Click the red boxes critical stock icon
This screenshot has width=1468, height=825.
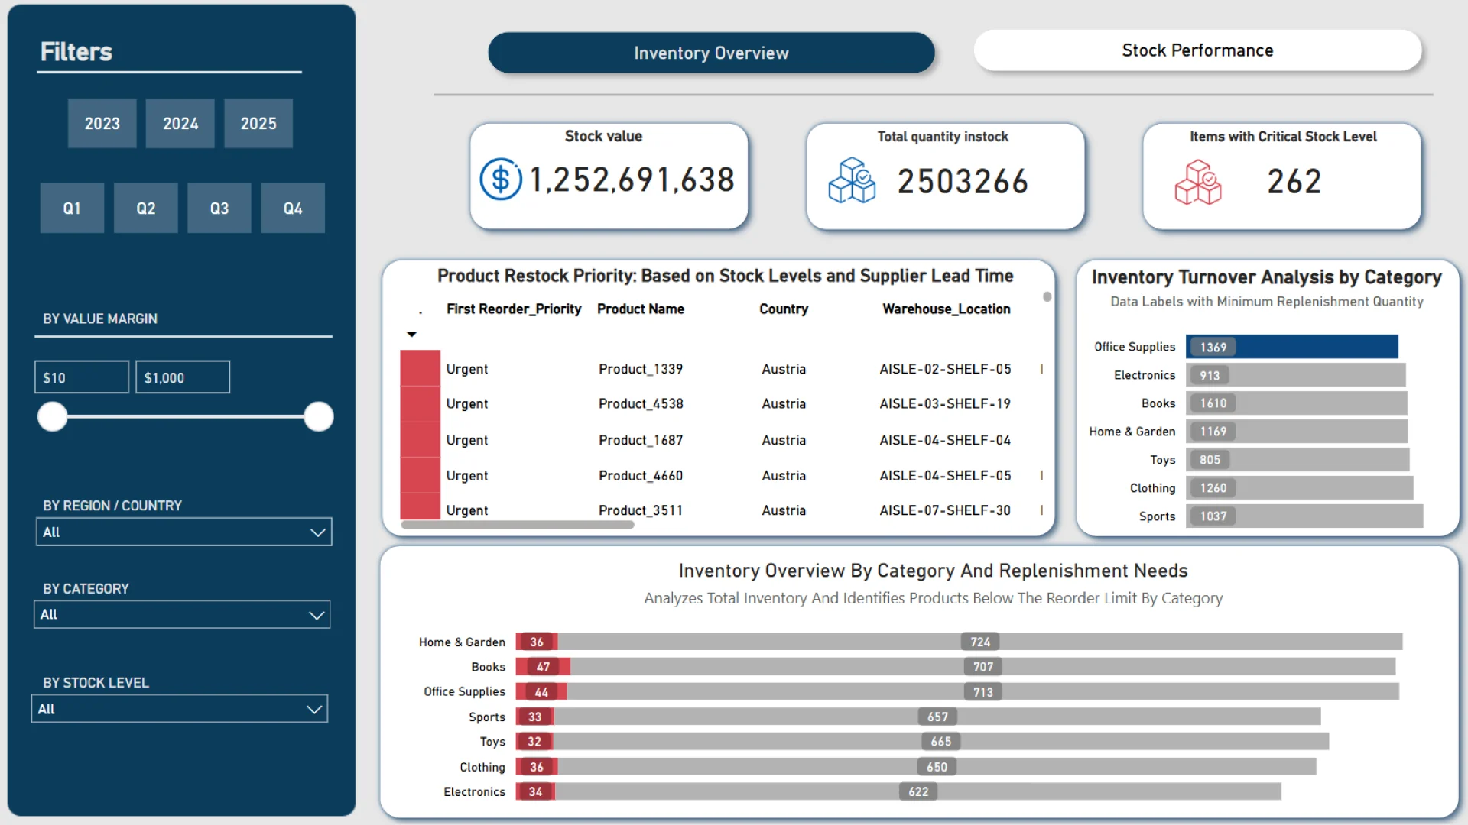pyautogui.click(x=1197, y=182)
